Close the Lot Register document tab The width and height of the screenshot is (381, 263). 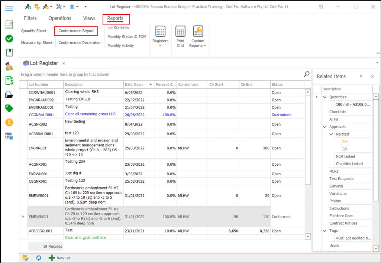click(64, 64)
